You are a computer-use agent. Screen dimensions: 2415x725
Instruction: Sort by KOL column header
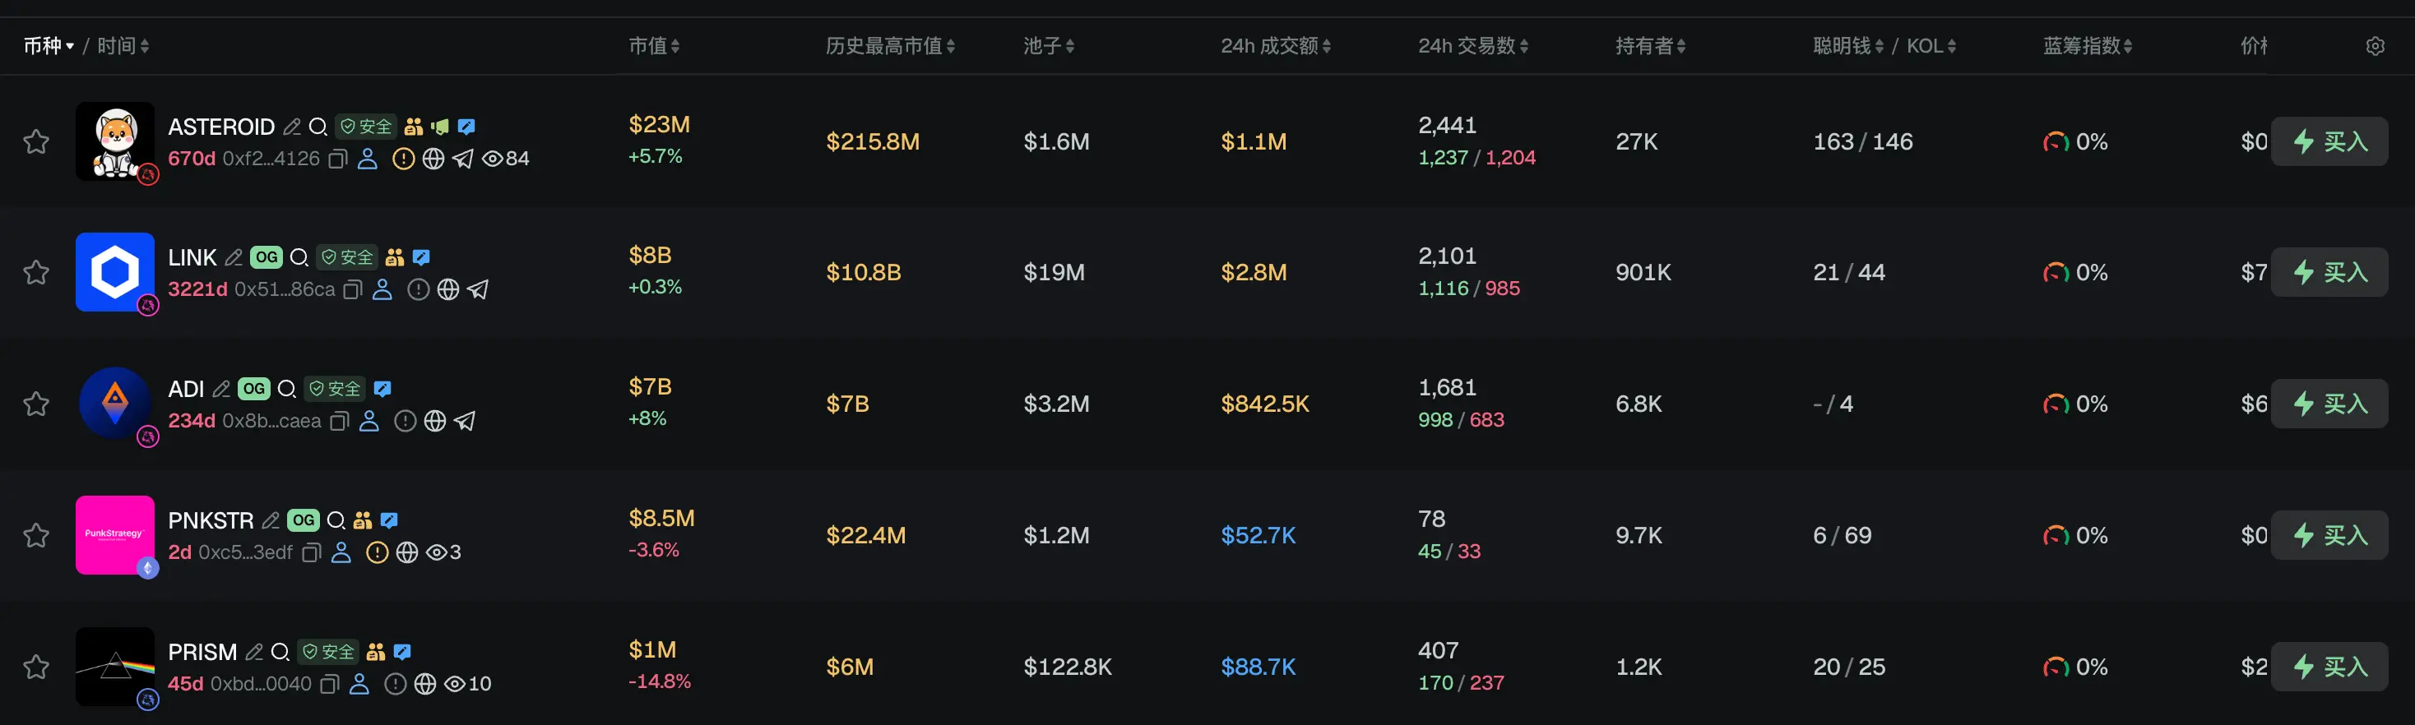[x=1931, y=46]
